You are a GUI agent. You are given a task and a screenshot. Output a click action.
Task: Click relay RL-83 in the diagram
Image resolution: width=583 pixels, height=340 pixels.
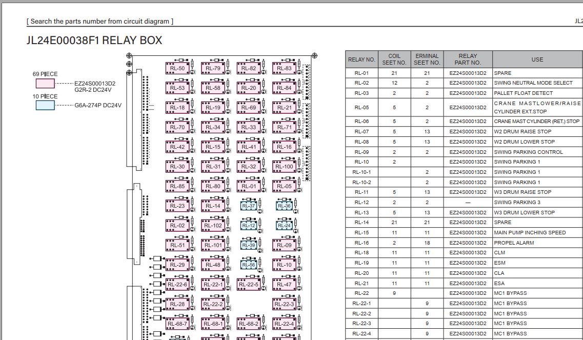coord(285,68)
